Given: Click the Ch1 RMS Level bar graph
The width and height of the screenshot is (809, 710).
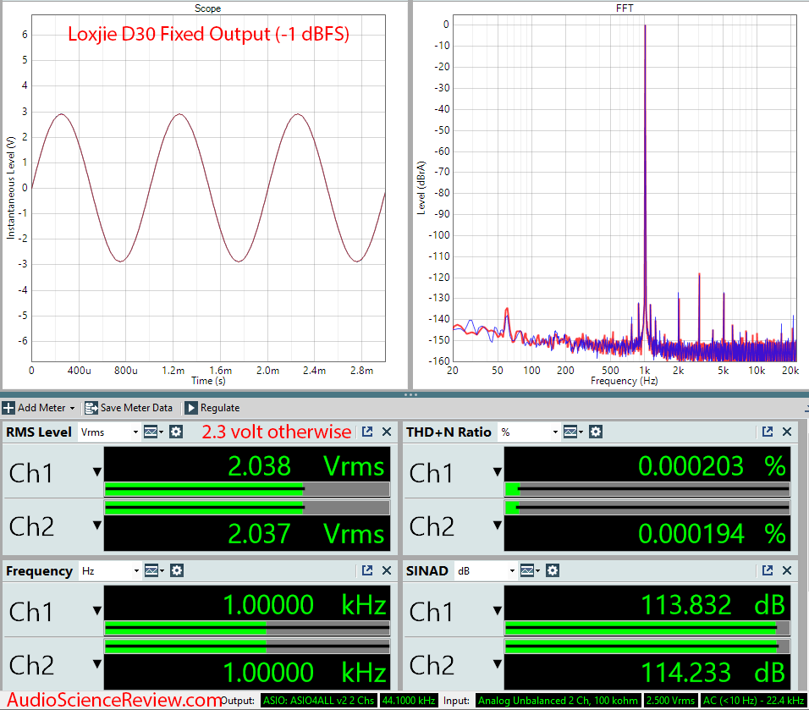Looking at the screenshot, I should click(247, 489).
